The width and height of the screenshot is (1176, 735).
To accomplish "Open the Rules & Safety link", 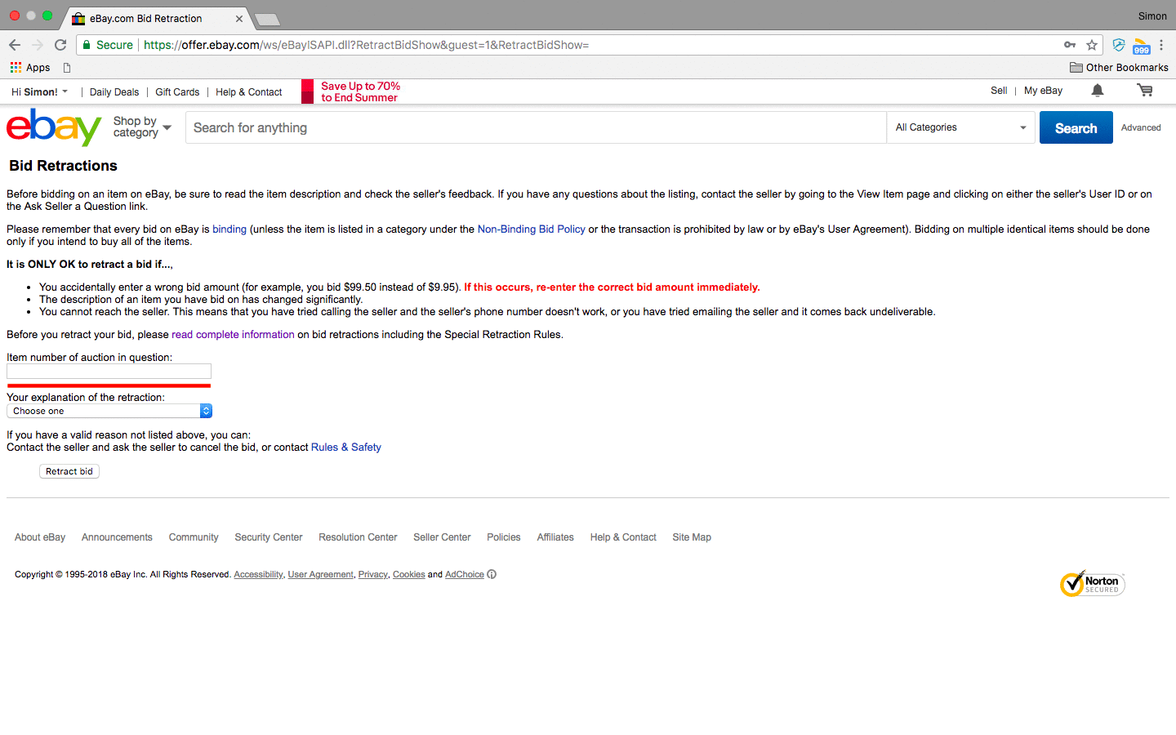I will 346,448.
